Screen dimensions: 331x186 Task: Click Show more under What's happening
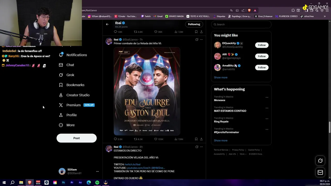[221, 141]
